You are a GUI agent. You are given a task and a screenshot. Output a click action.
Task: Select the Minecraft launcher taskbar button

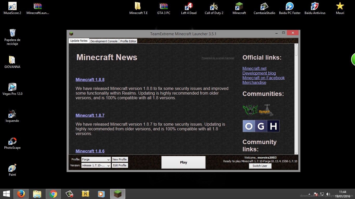pyautogui.click(x=118, y=194)
